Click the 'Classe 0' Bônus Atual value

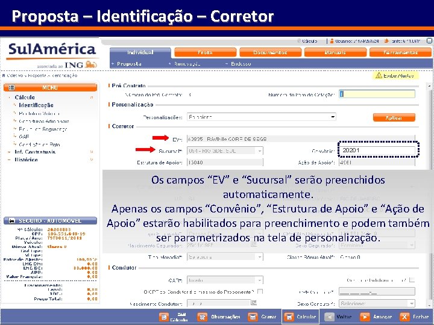350,258
